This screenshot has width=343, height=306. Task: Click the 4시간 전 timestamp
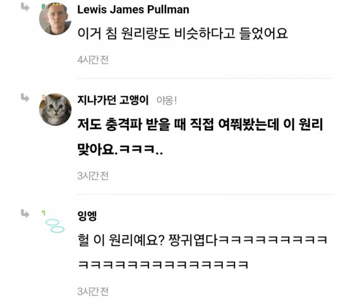[x=93, y=59]
